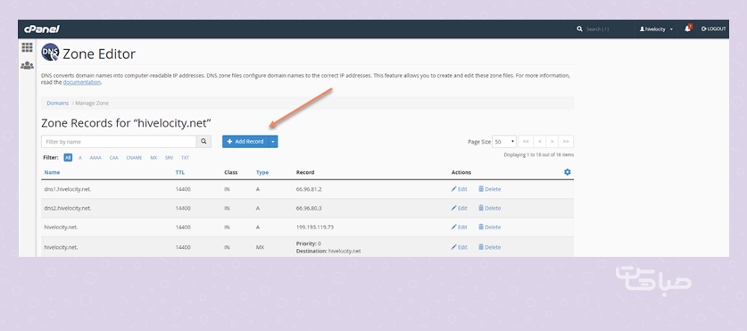This screenshot has height=331, width=747.
Task: Open the documentation link
Action: click(82, 82)
